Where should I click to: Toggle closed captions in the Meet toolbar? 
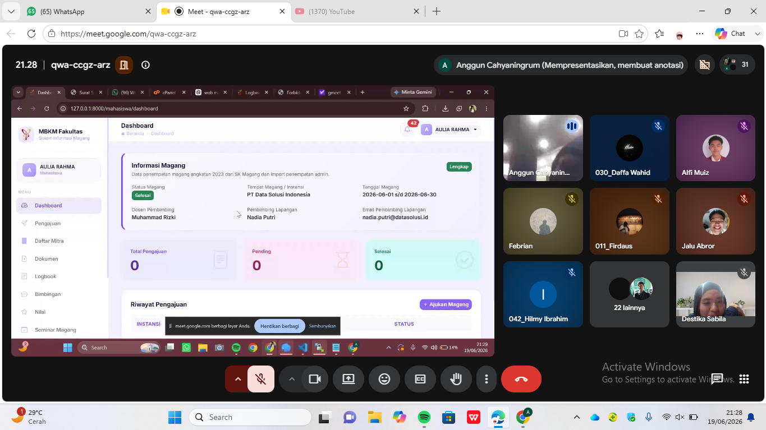[x=420, y=379]
